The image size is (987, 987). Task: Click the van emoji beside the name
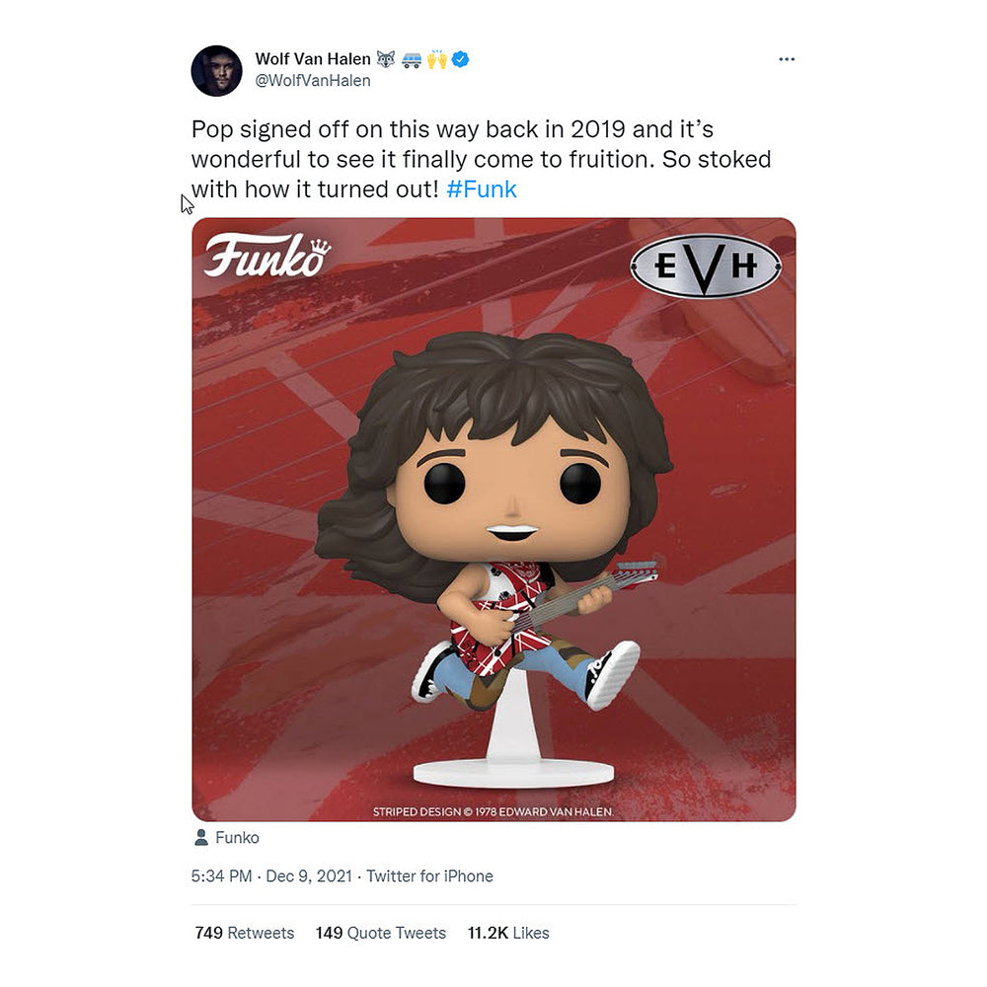click(x=412, y=60)
